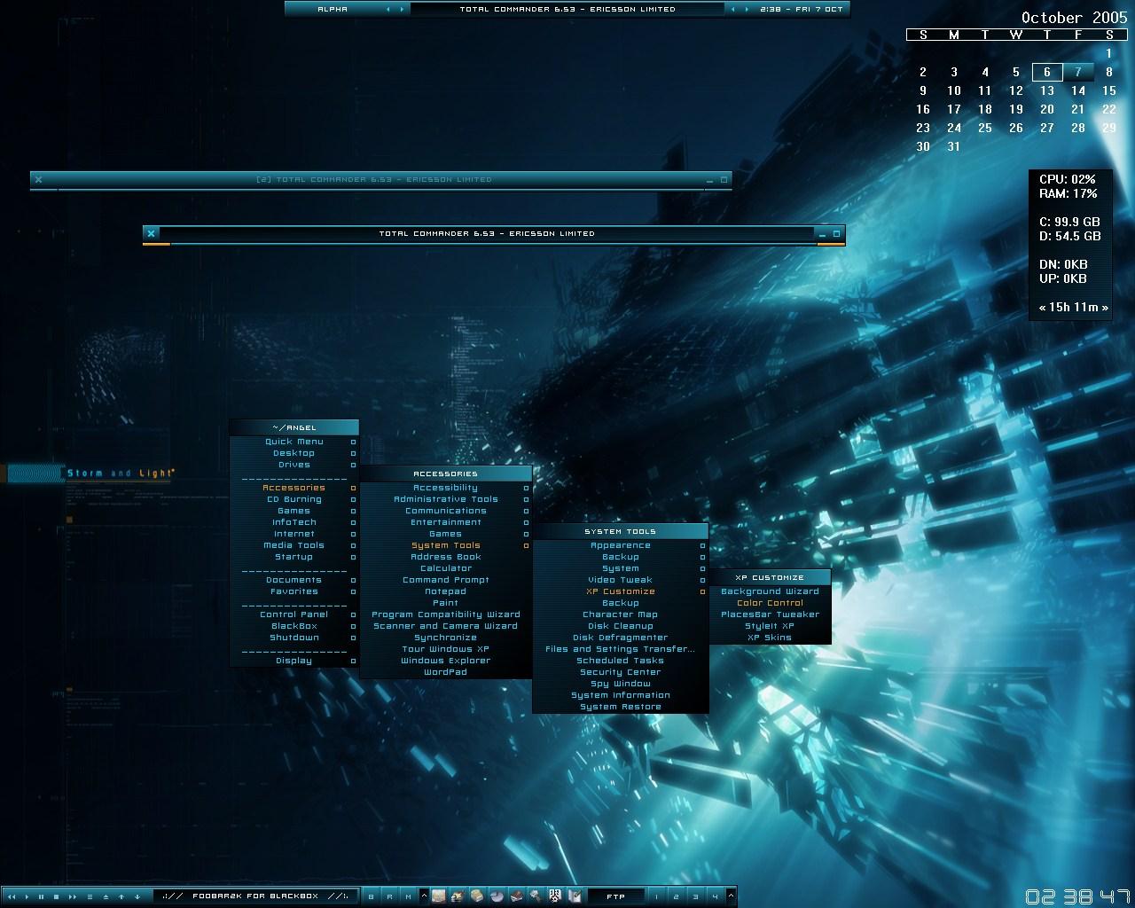The image size is (1135, 908).
Task: Click the M button on bottom bar
Action: (408, 896)
